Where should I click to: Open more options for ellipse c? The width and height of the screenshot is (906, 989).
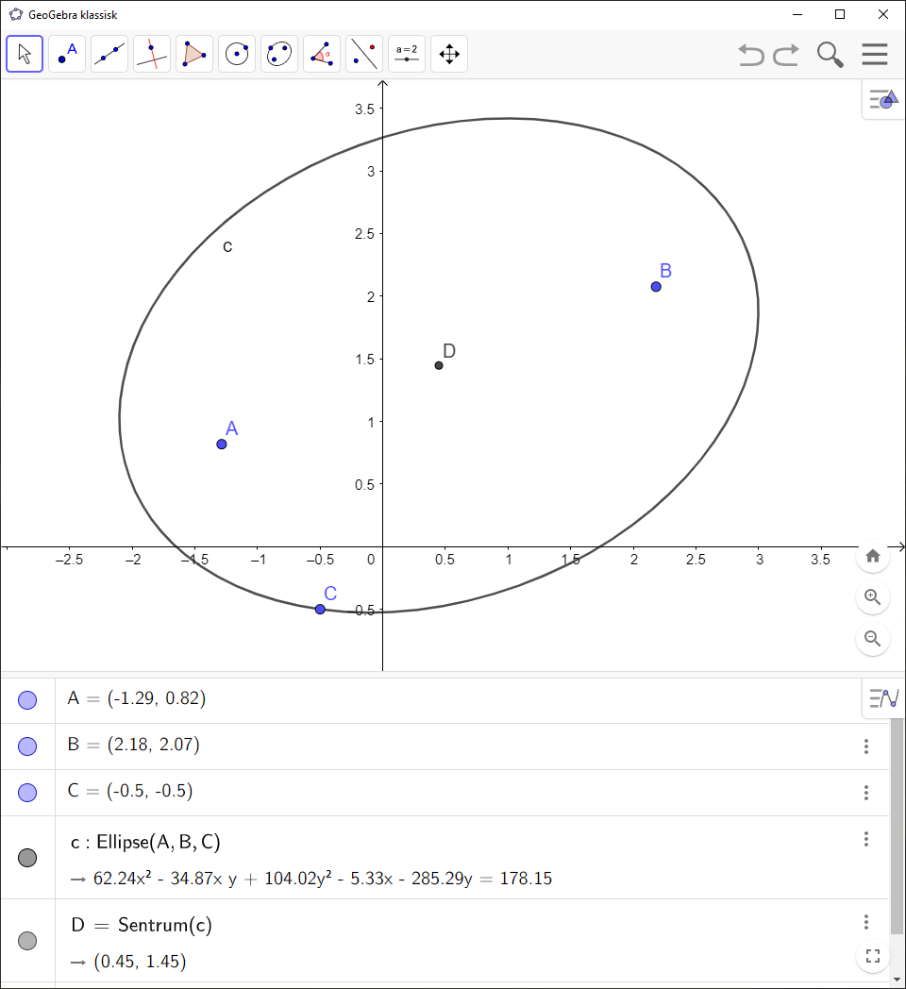865,839
